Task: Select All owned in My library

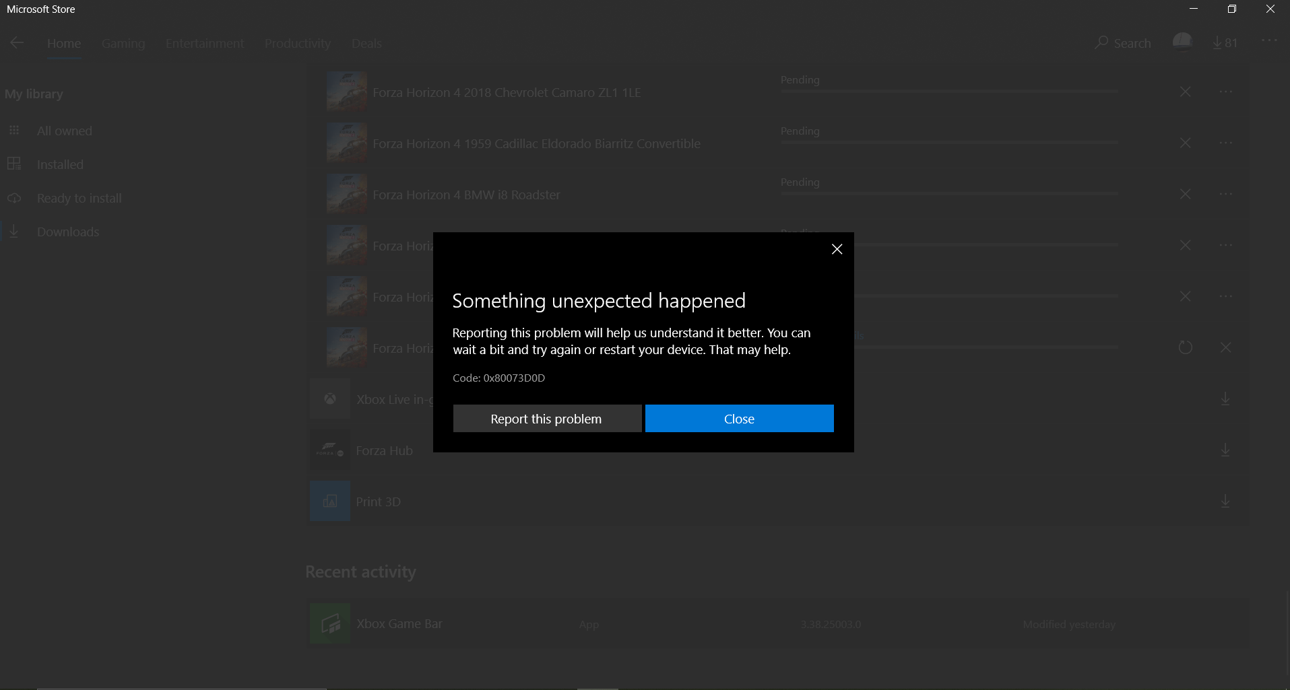Action: pos(65,131)
